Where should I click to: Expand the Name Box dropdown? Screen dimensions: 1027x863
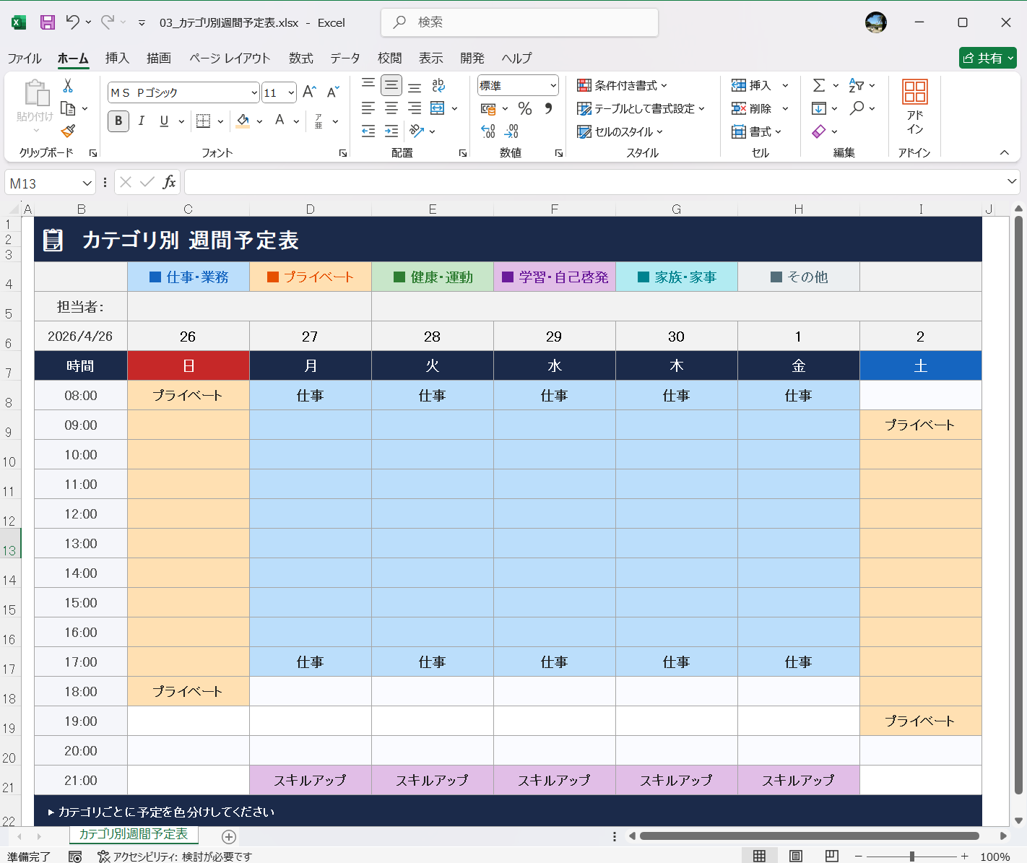[x=87, y=183]
